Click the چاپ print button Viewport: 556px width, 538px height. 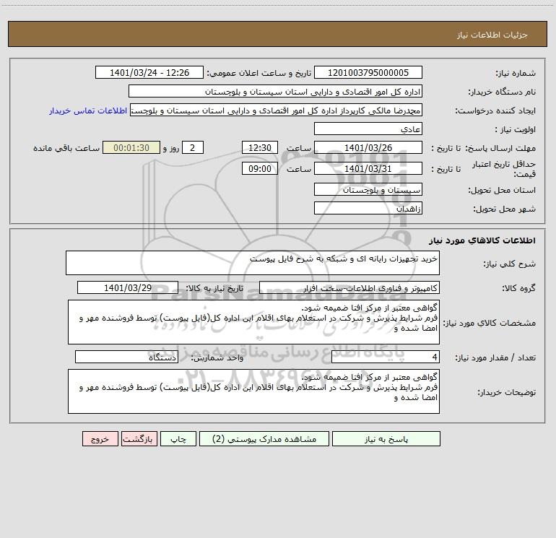[178, 438]
